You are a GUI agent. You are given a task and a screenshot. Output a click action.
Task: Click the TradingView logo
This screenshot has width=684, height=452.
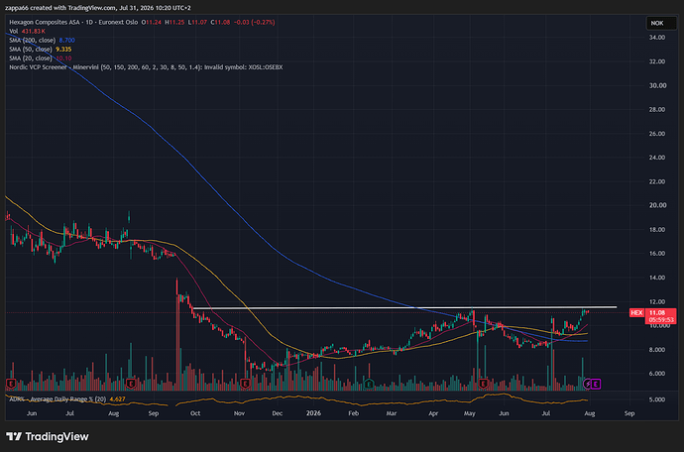[48, 436]
